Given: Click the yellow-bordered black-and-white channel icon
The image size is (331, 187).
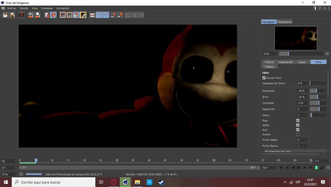Looking at the screenshot, I should tap(83, 15).
